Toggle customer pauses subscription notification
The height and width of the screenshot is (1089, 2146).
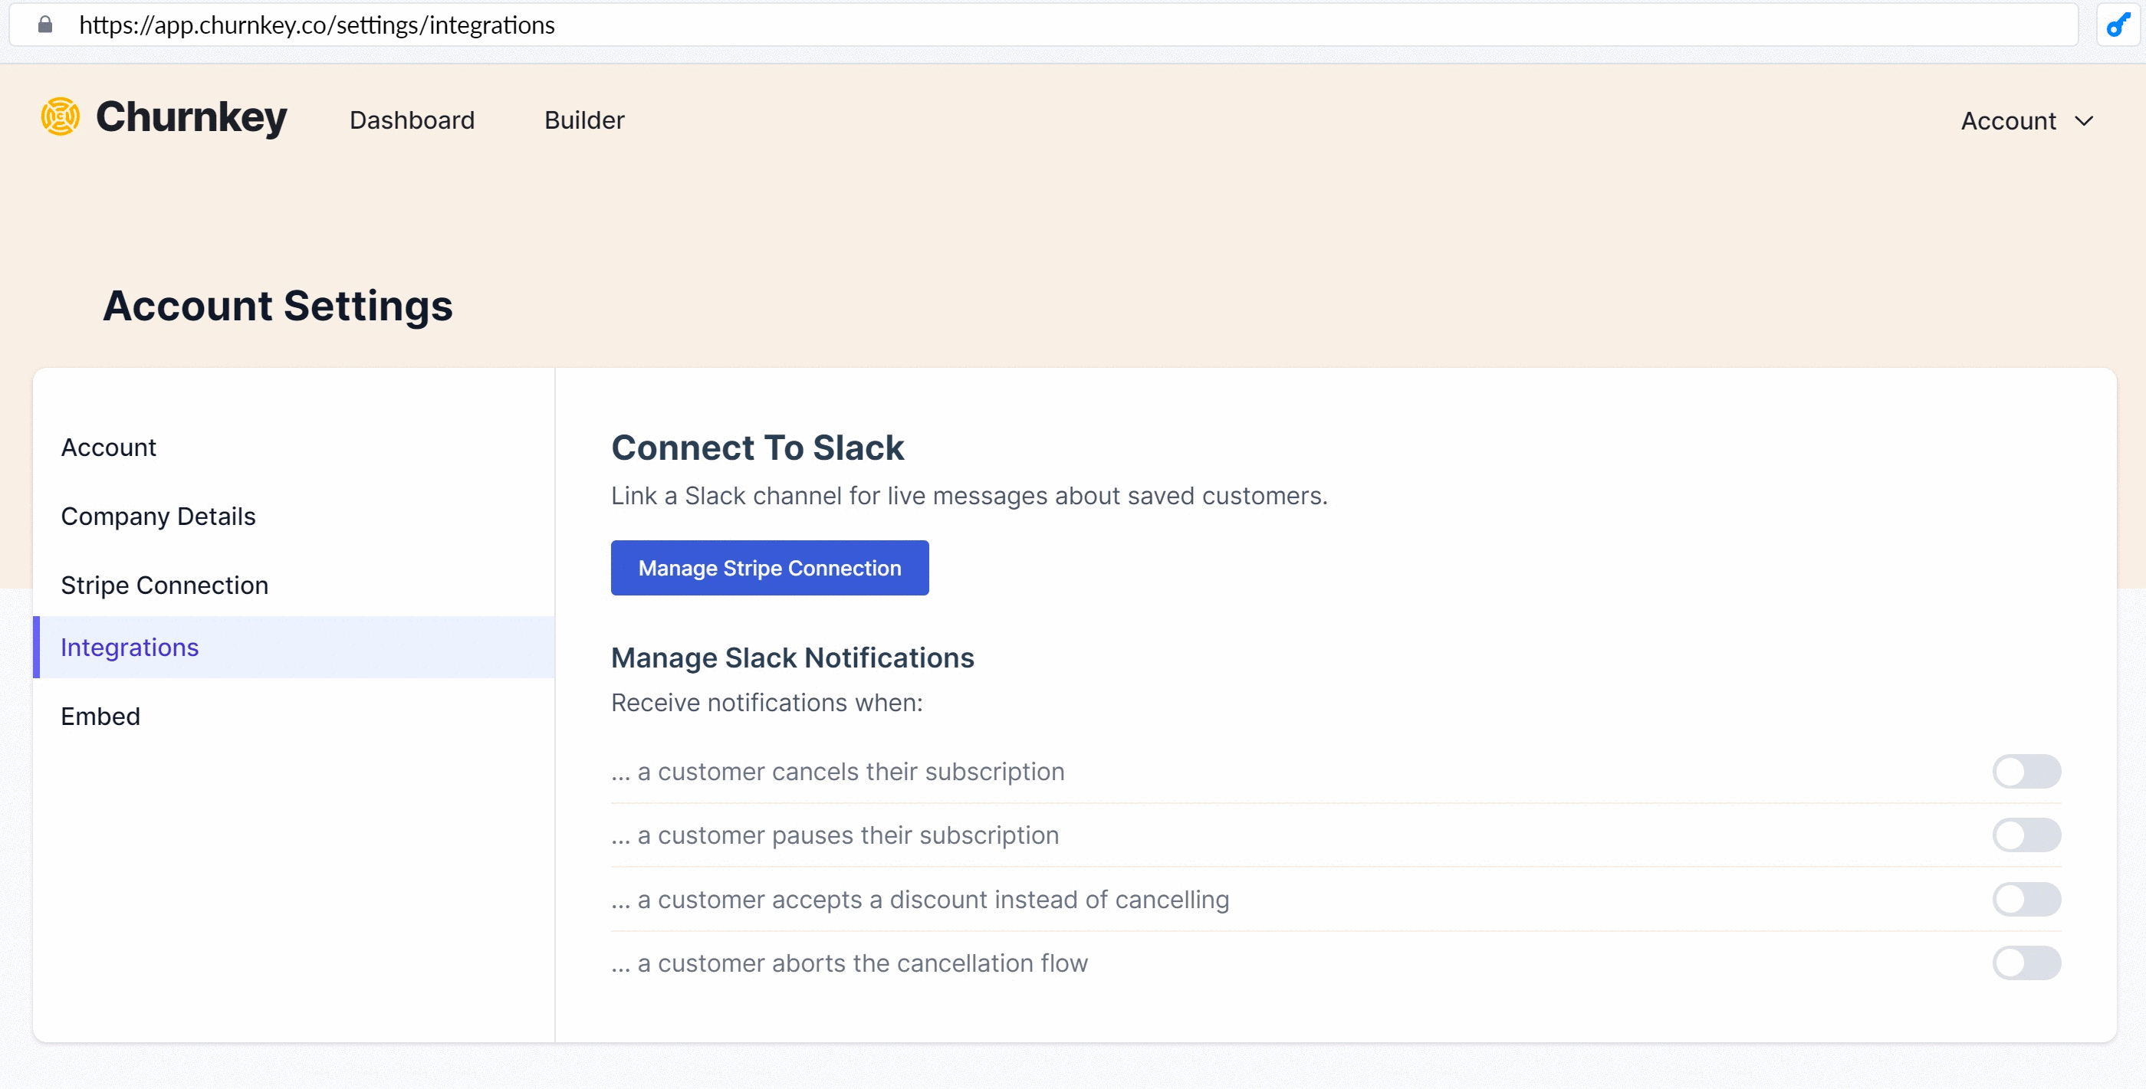tap(2026, 835)
